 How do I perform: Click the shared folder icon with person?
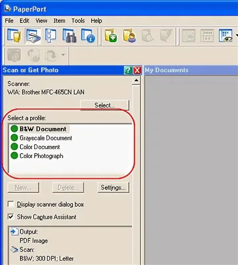tap(130, 36)
